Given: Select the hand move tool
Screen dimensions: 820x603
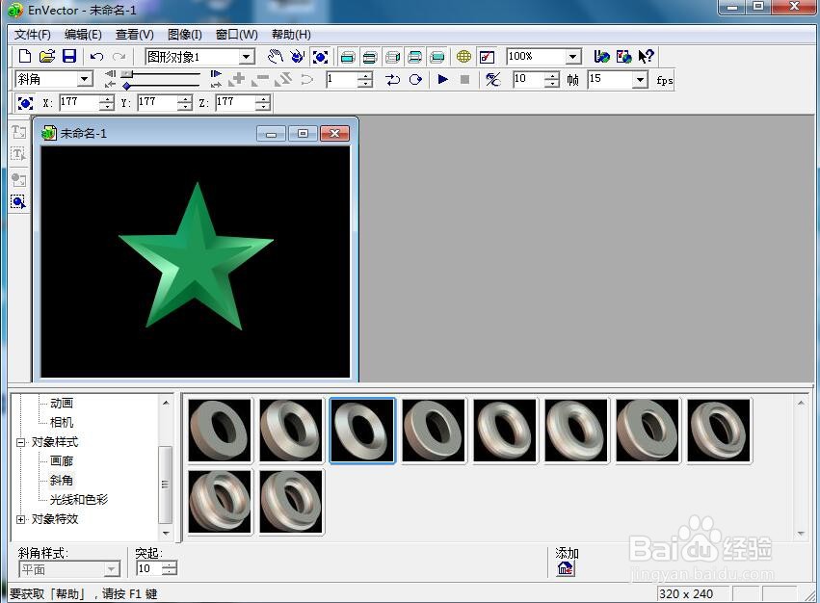Looking at the screenshot, I should (275, 56).
